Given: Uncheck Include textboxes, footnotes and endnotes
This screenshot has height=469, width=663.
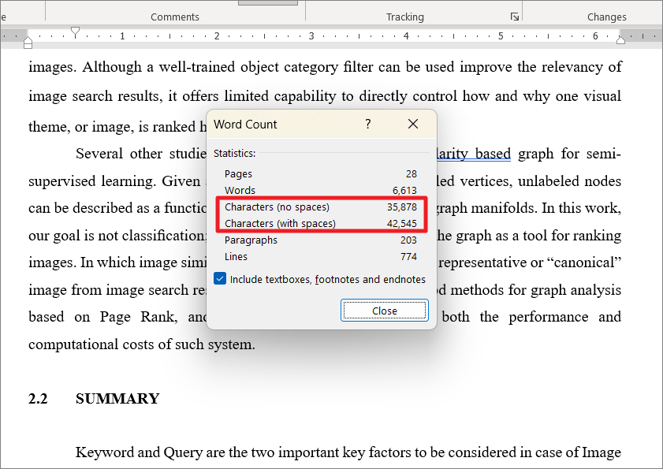Looking at the screenshot, I should 219,278.
